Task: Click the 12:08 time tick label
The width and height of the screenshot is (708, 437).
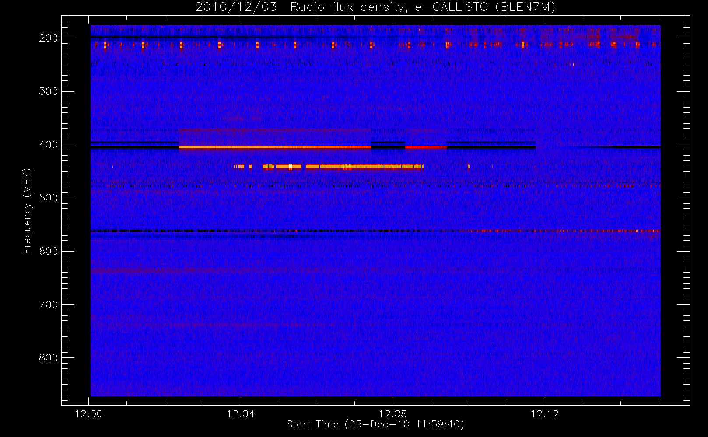Action: [x=393, y=414]
